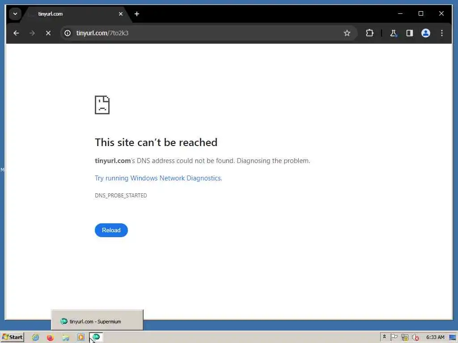Click the 'This site can't be reached' heading
The height and width of the screenshot is (343, 458).
(x=156, y=142)
